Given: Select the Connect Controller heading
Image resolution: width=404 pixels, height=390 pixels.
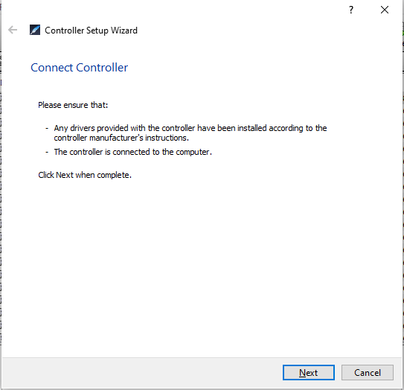Looking at the screenshot, I should click(x=79, y=68).
